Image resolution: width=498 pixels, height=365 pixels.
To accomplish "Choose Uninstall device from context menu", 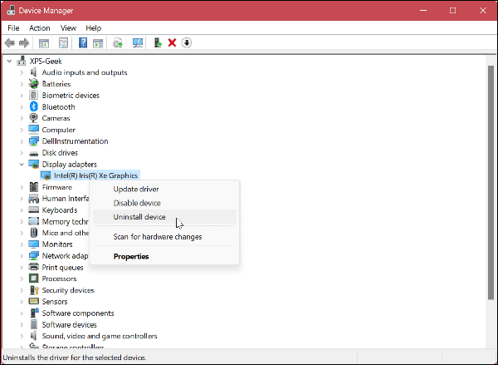I will point(165,217).
